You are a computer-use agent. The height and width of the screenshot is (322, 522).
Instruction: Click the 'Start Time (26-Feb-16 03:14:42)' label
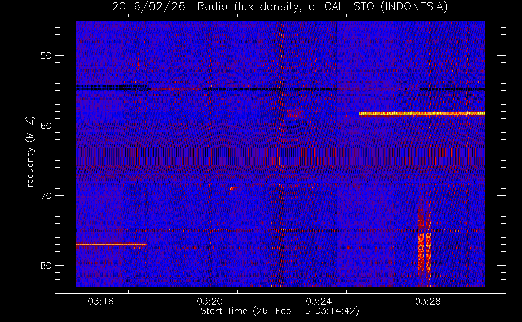pyautogui.click(x=280, y=311)
